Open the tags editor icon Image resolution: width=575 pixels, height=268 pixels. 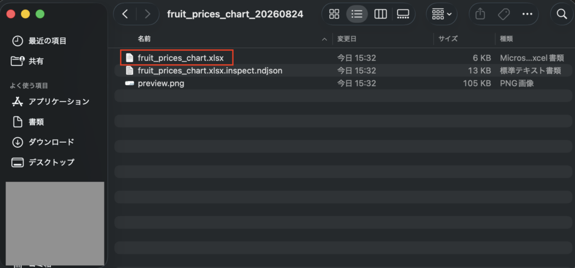click(x=504, y=14)
